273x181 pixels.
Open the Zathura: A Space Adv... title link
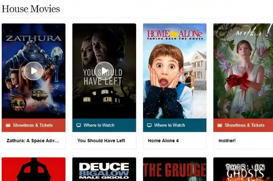[33, 141]
